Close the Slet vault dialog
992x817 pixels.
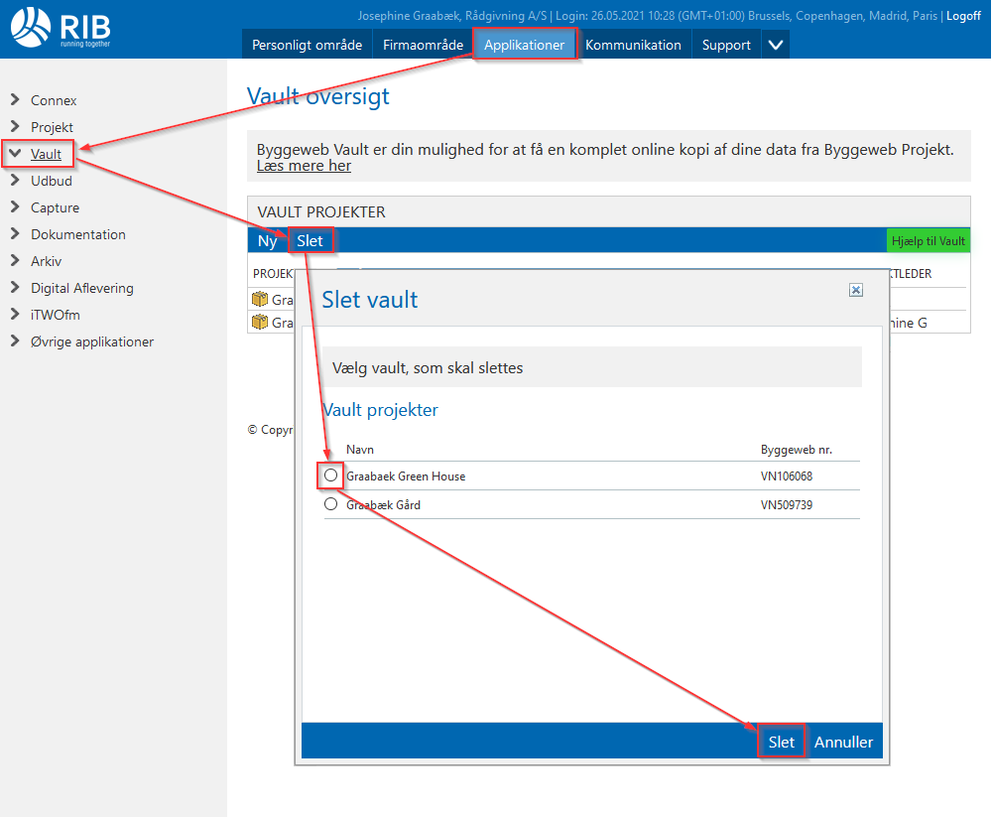tap(856, 290)
